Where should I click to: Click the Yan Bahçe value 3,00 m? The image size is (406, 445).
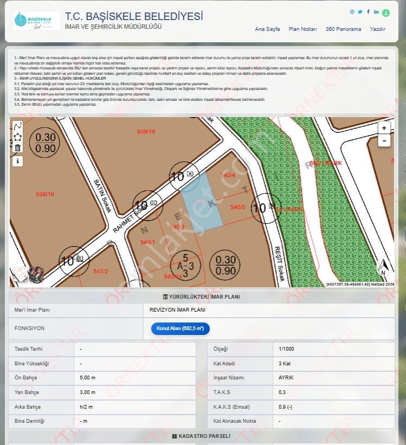(87, 392)
